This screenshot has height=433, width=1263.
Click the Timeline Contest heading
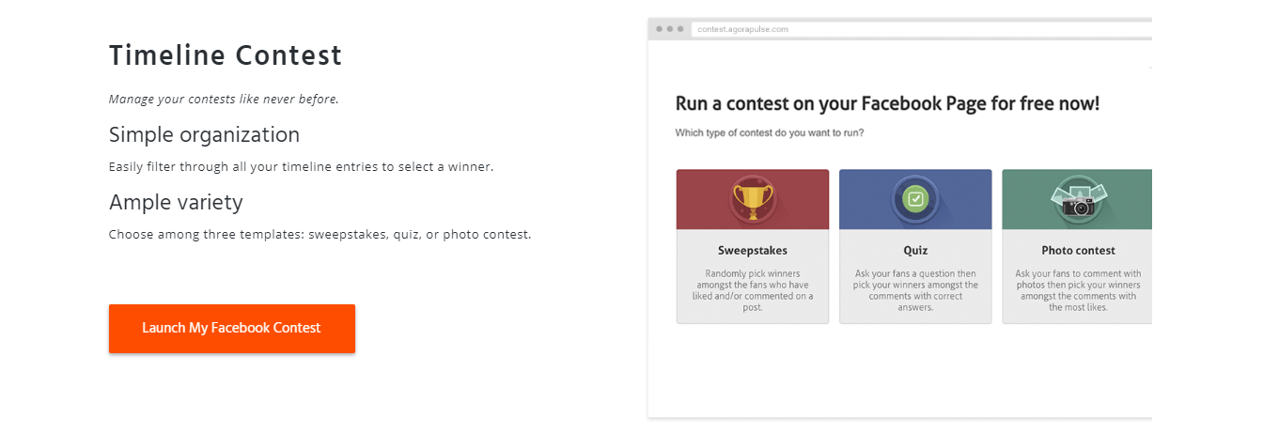pos(226,55)
